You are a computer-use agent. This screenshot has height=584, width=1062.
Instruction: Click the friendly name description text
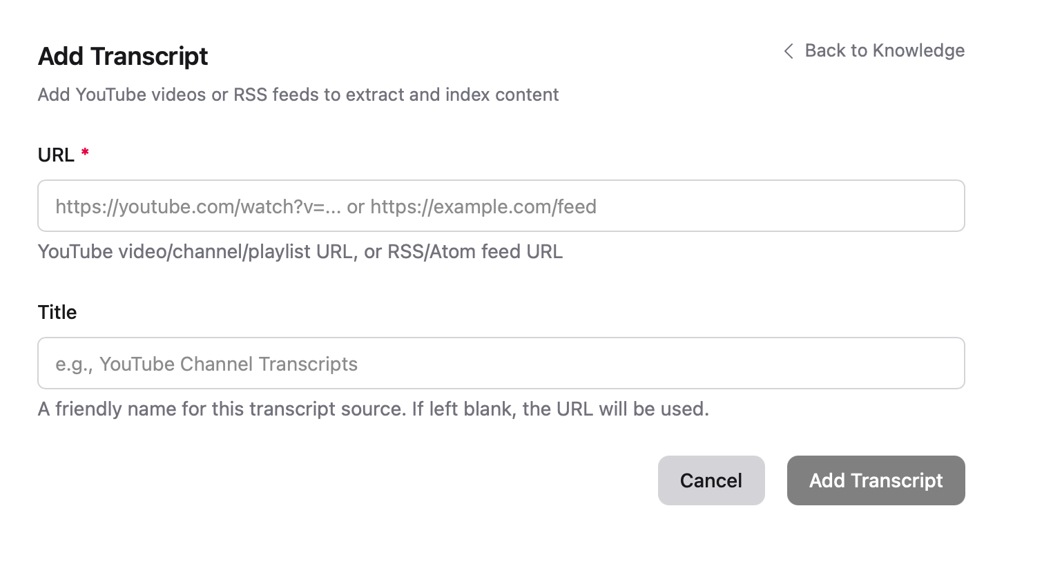click(x=373, y=409)
